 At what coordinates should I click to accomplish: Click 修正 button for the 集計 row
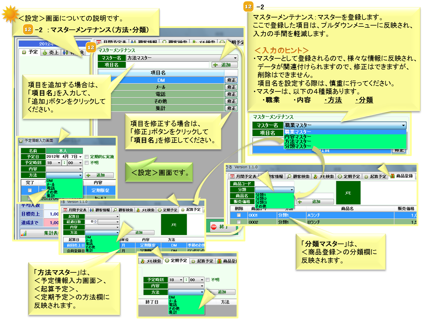231,108
